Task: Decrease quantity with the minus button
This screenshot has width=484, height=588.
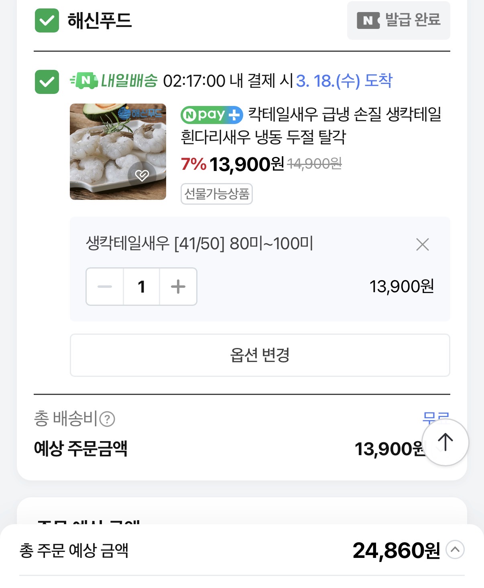Action: tap(105, 287)
